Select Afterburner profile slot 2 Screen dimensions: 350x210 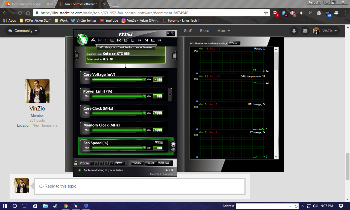coord(97,163)
